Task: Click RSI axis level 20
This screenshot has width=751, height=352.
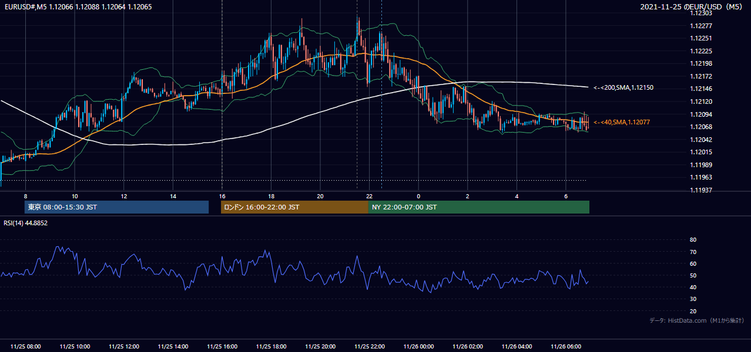Action: (693, 311)
